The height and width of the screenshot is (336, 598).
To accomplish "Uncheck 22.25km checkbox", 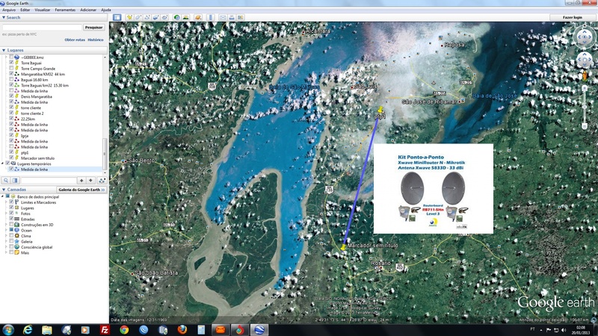I will (x=11, y=119).
